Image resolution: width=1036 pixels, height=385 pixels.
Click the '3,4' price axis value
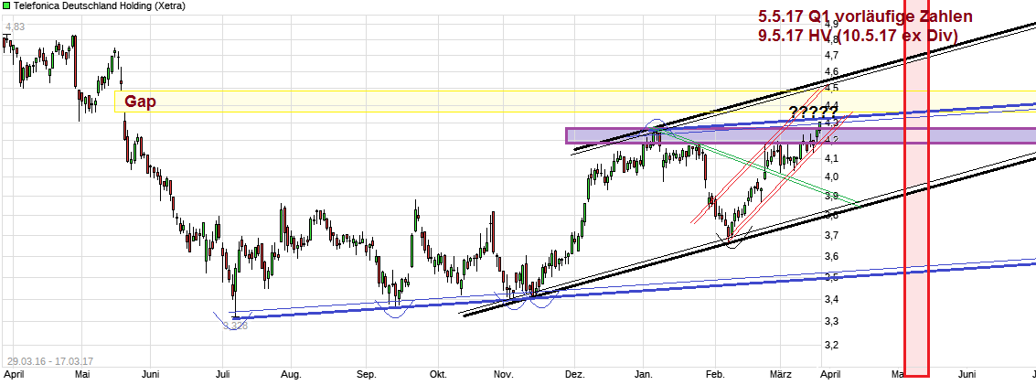pyautogui.click(x=832, y=299)
